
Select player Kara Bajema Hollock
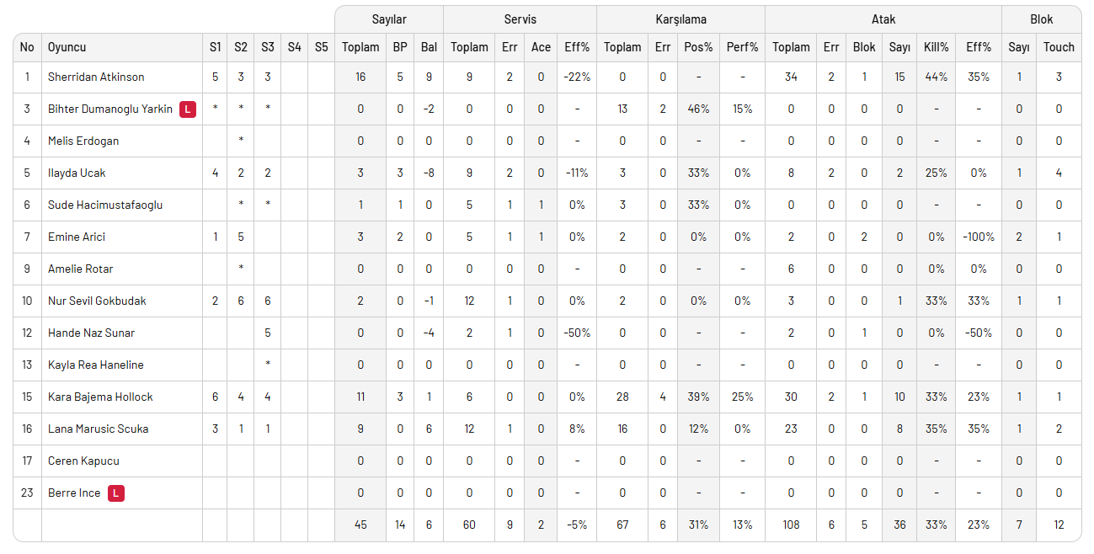(100, 397)
